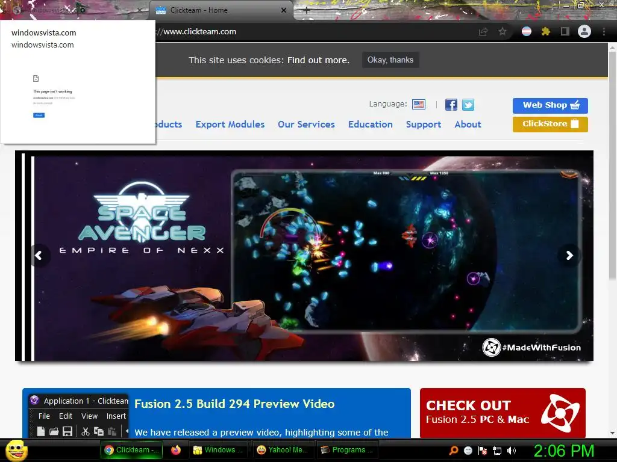Image resolution: width=617 pixels, height=462 pixels.
Task: Open Clickteam's Facebook page icon
Action: 451,105
